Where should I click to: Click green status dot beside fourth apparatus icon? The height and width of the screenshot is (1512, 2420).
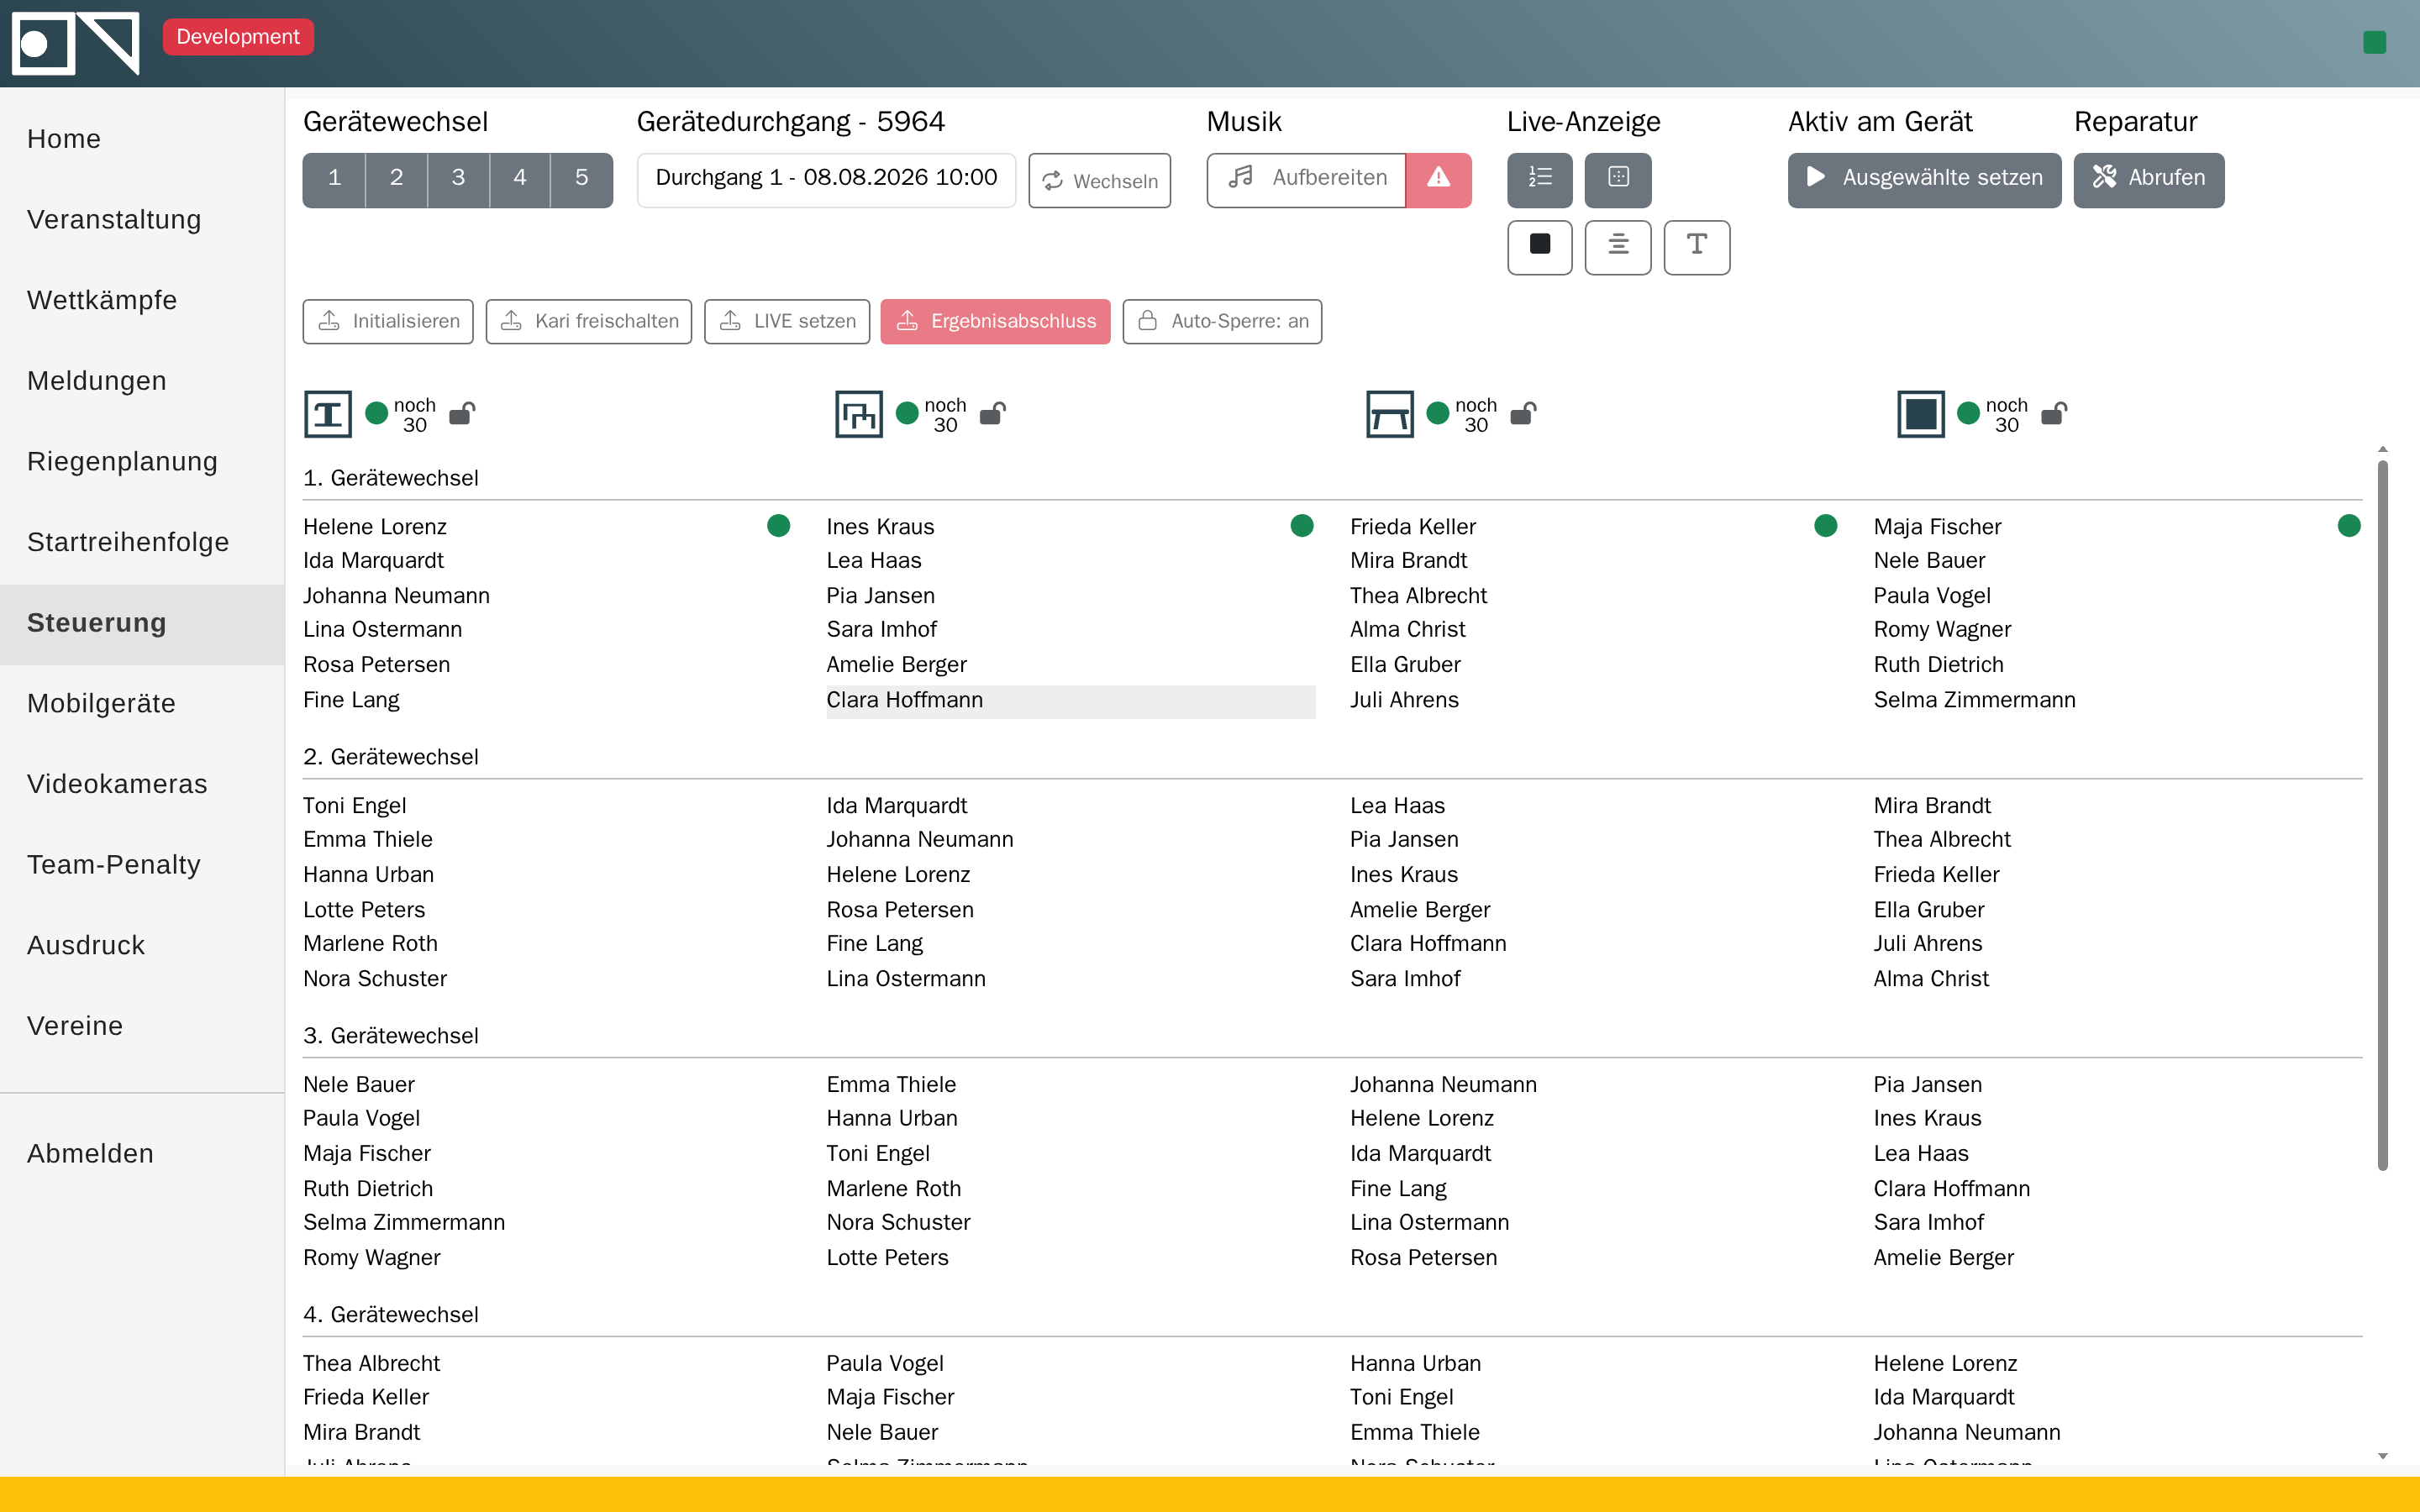[x=1968, y=413]
